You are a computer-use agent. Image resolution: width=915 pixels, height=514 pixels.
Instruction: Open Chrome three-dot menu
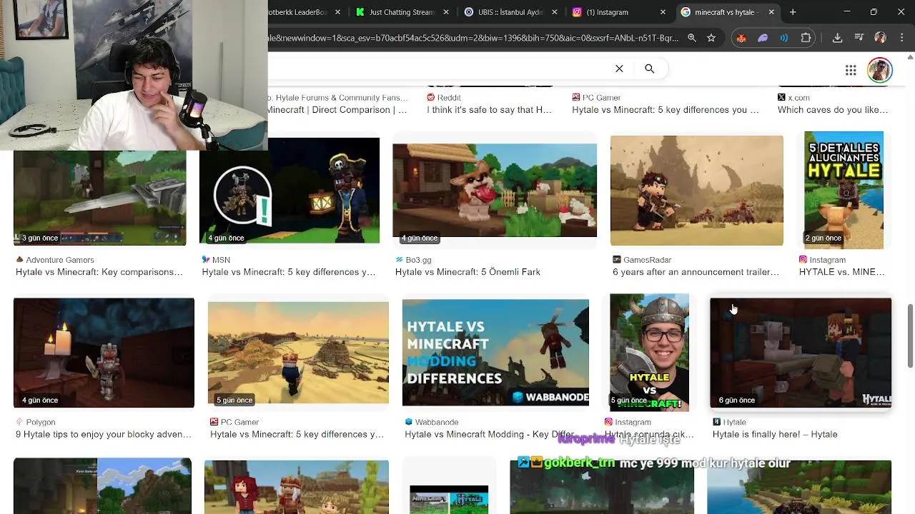(901, 38)
